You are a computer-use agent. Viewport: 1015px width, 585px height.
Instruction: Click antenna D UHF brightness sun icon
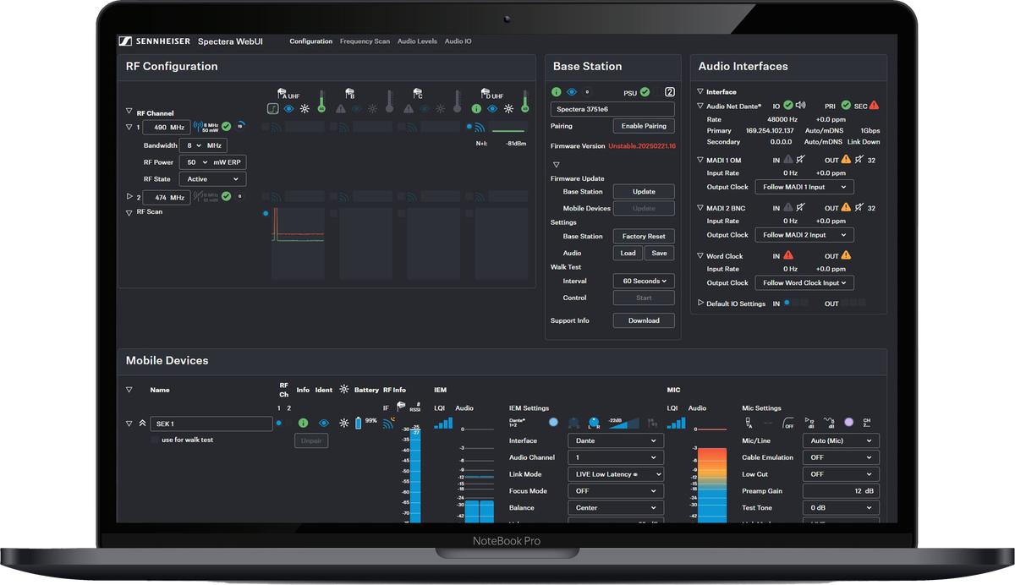coord(508,108)
